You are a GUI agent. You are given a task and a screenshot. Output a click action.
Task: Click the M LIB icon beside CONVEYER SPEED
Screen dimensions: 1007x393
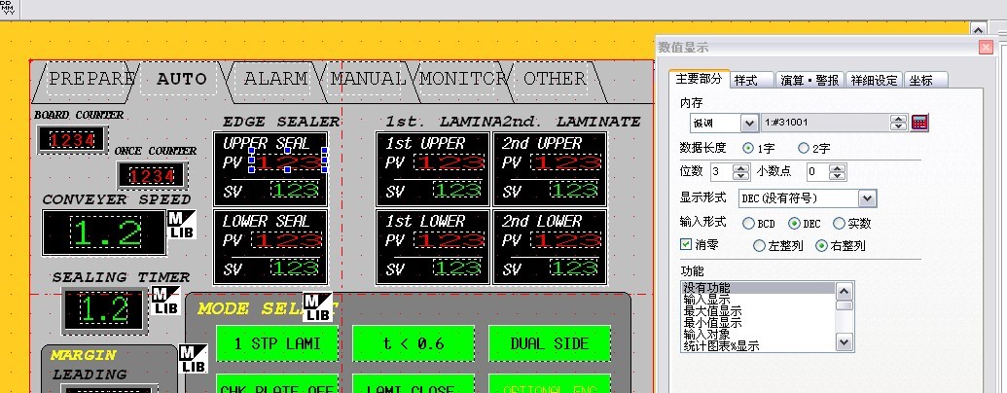[182, 224]
